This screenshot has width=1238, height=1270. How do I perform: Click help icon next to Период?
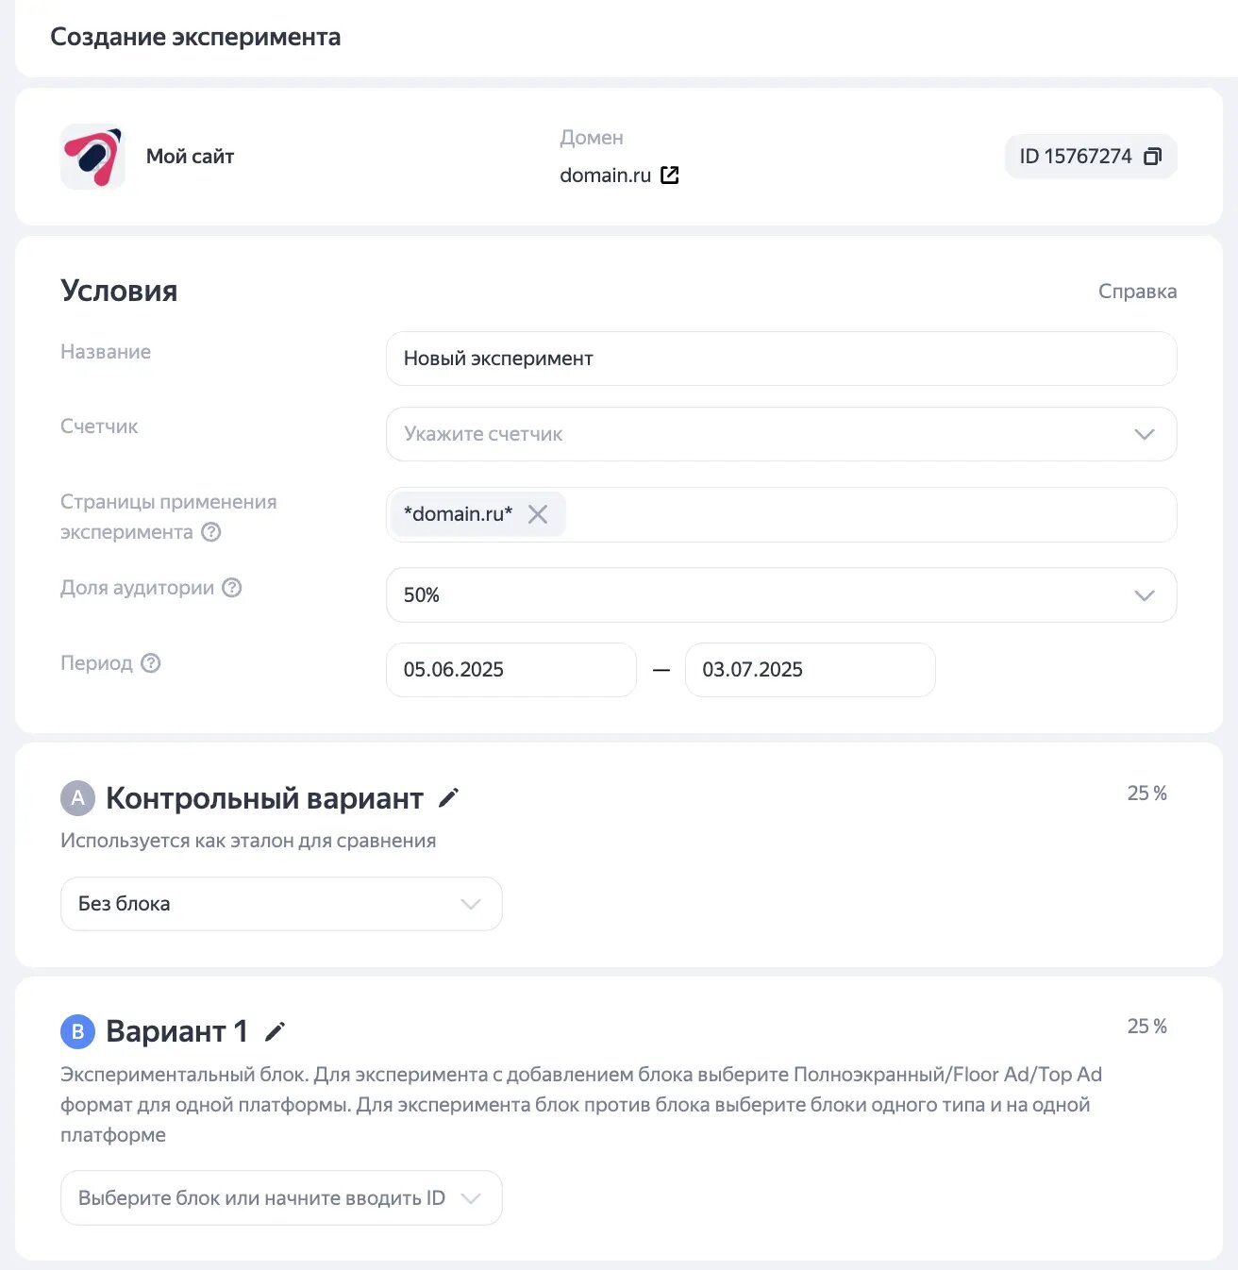pyautogui.click(x=151, y=663)
